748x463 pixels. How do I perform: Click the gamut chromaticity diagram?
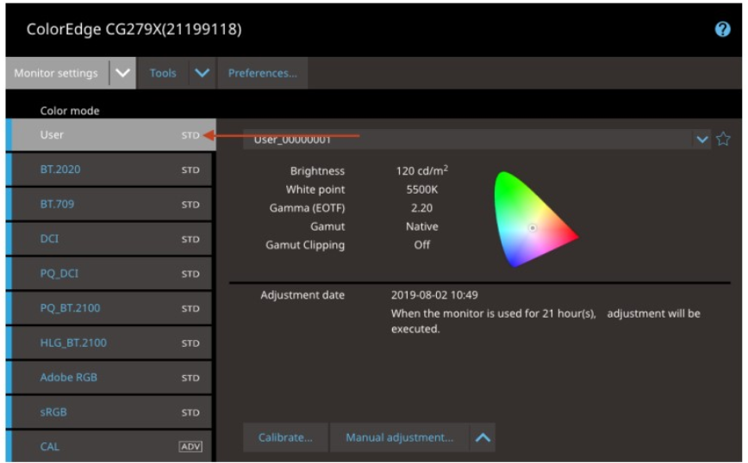click(x=535, y=219)
